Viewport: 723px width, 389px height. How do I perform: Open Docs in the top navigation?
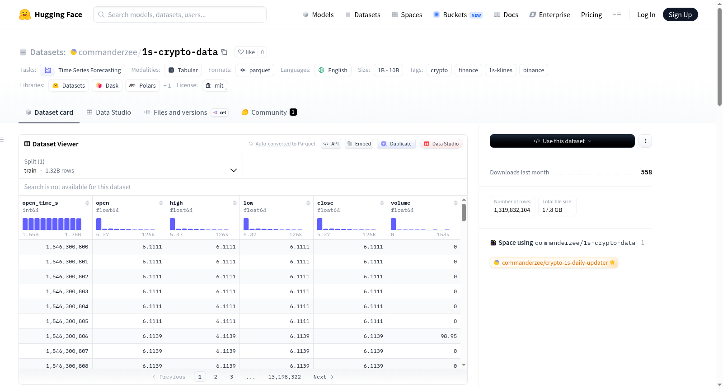coord(506,15)
